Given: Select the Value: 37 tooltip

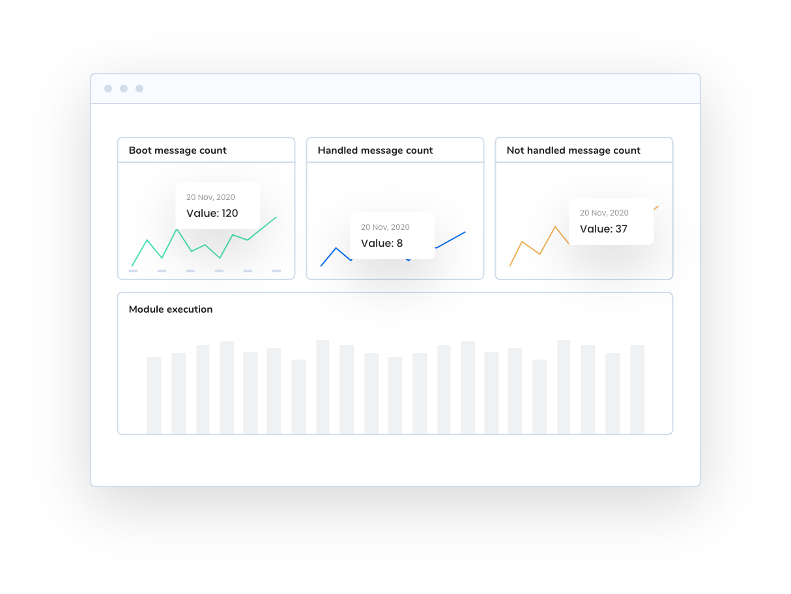Looking at the screenshot, I should click(x=611, y=221).
